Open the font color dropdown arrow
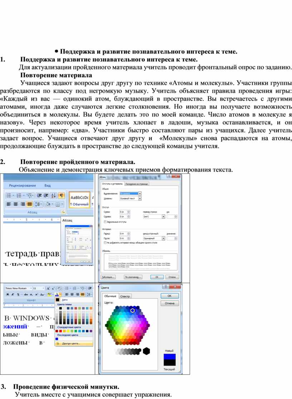This screenshot has width=292, height=399. tap(60, 294)
